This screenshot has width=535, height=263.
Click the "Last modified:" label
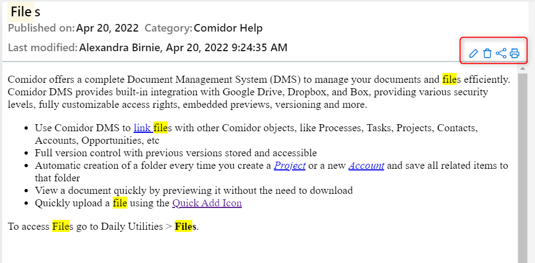click(x=42, y=48)
